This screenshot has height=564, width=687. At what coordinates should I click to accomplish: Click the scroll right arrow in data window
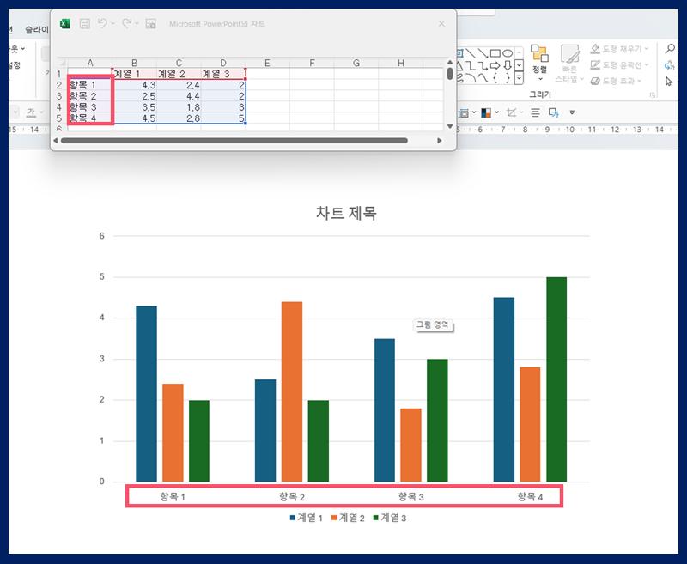point(440,141)
